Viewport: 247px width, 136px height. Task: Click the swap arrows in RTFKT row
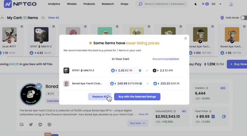[x=147, y=70]
